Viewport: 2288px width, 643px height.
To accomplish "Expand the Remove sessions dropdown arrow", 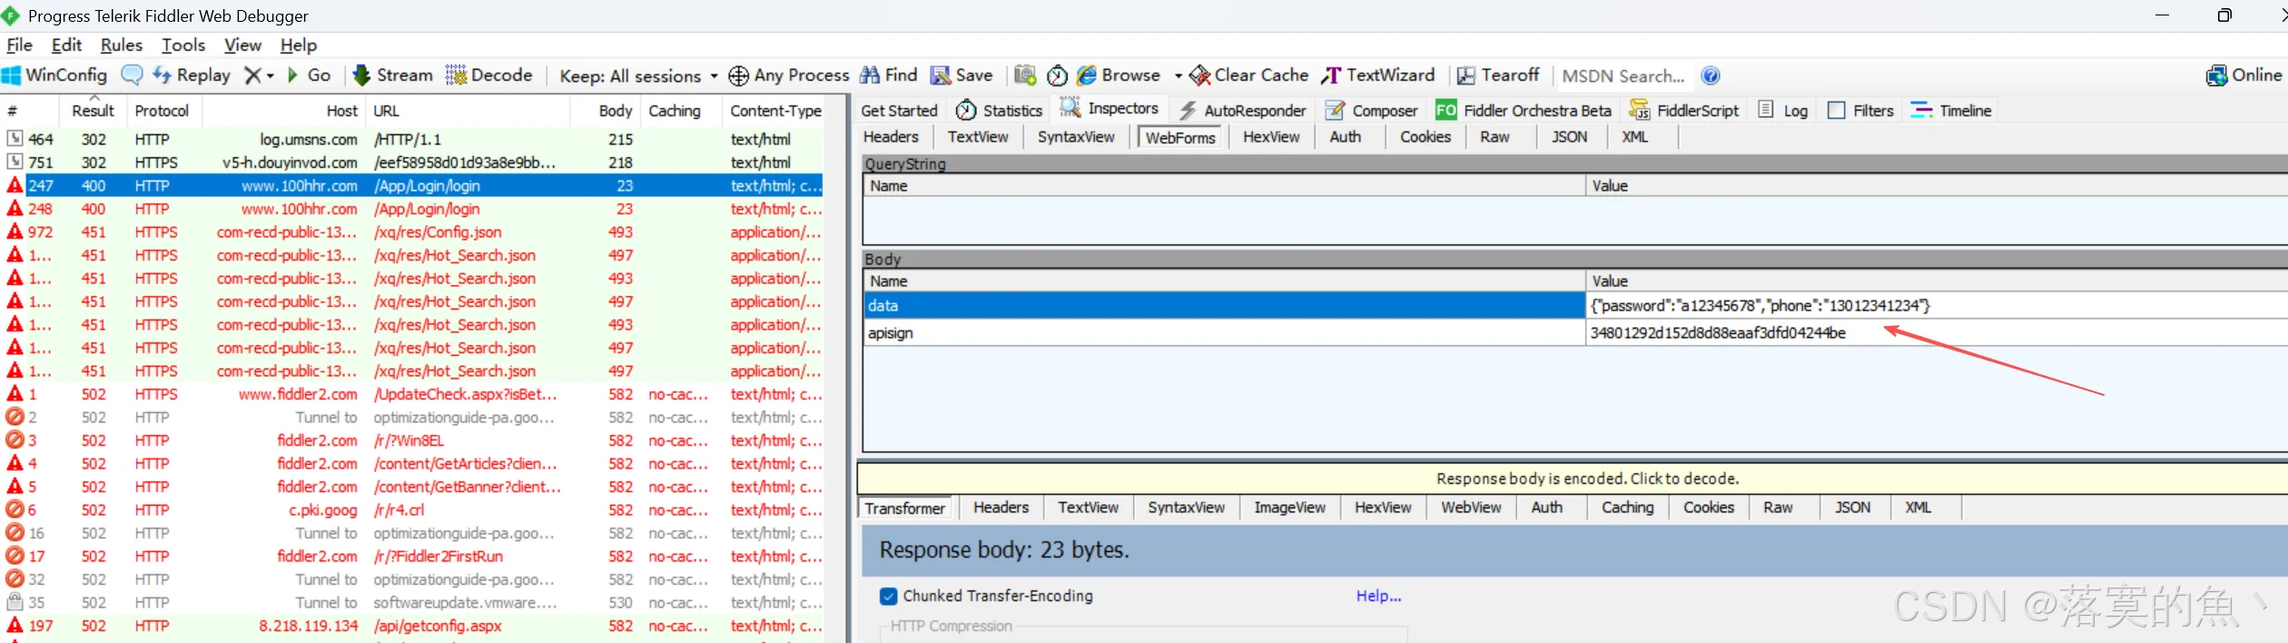I will tap(270, 76).
